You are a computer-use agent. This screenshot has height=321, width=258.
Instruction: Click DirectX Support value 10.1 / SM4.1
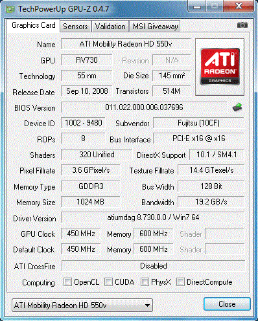coord(217,155)
